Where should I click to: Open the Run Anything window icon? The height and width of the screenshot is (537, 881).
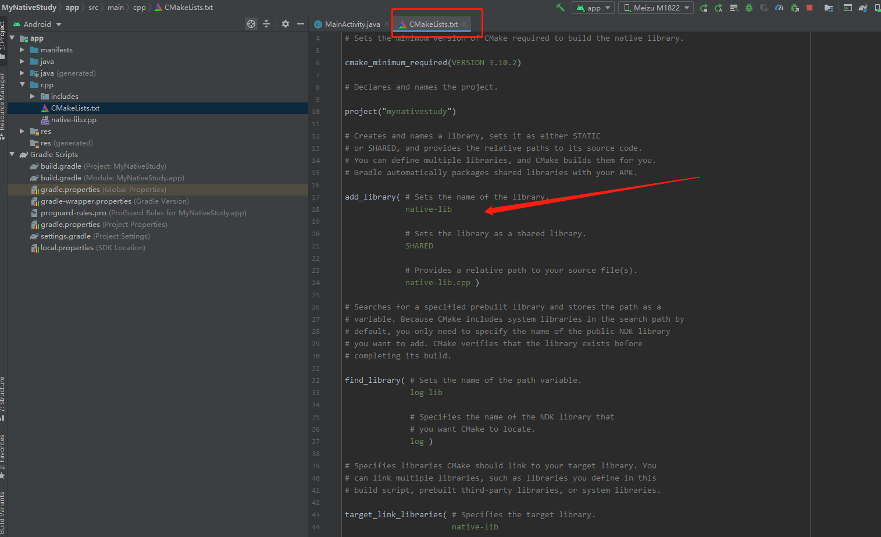[848, 8]
